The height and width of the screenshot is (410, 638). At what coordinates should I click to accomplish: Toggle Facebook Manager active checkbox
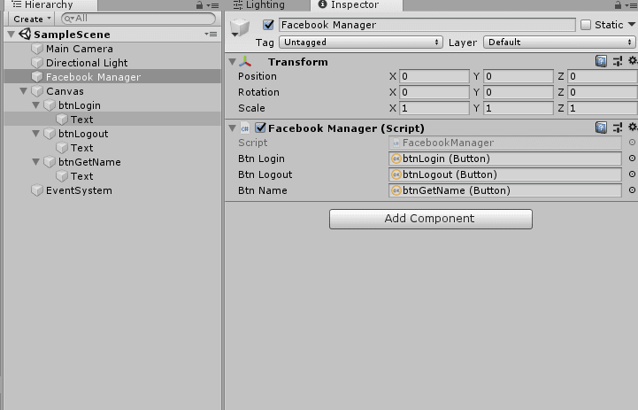pyautogui.click(x=268, y=25)
